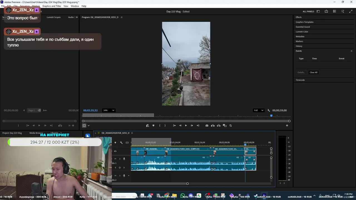Solo the left channel in audio meter
356x200 pixels.
[280, 183]
